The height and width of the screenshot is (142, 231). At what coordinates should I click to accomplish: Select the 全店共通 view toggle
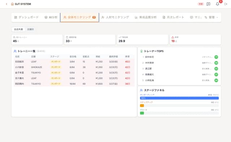coord(18,29)
